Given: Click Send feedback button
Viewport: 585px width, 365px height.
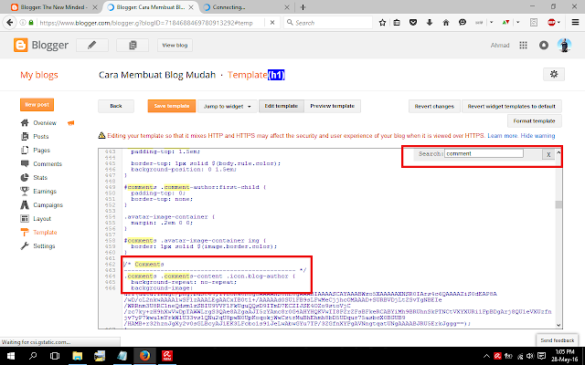Looking at the screenshot, I should click(x=557, y=340).
